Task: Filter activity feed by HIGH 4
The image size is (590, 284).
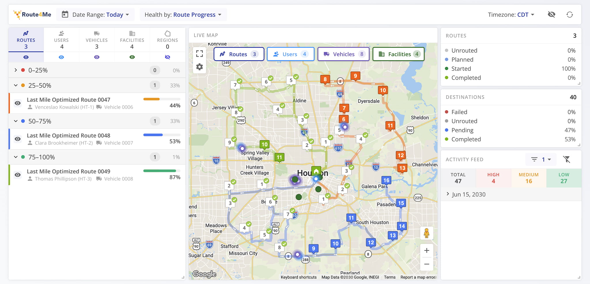Action: click(493, 178)
